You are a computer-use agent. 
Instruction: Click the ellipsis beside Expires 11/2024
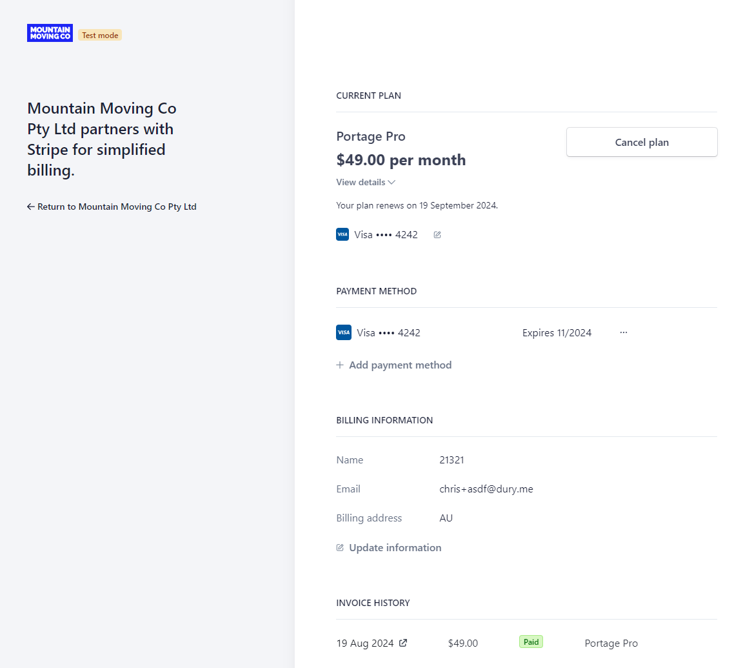coord(623,332)
